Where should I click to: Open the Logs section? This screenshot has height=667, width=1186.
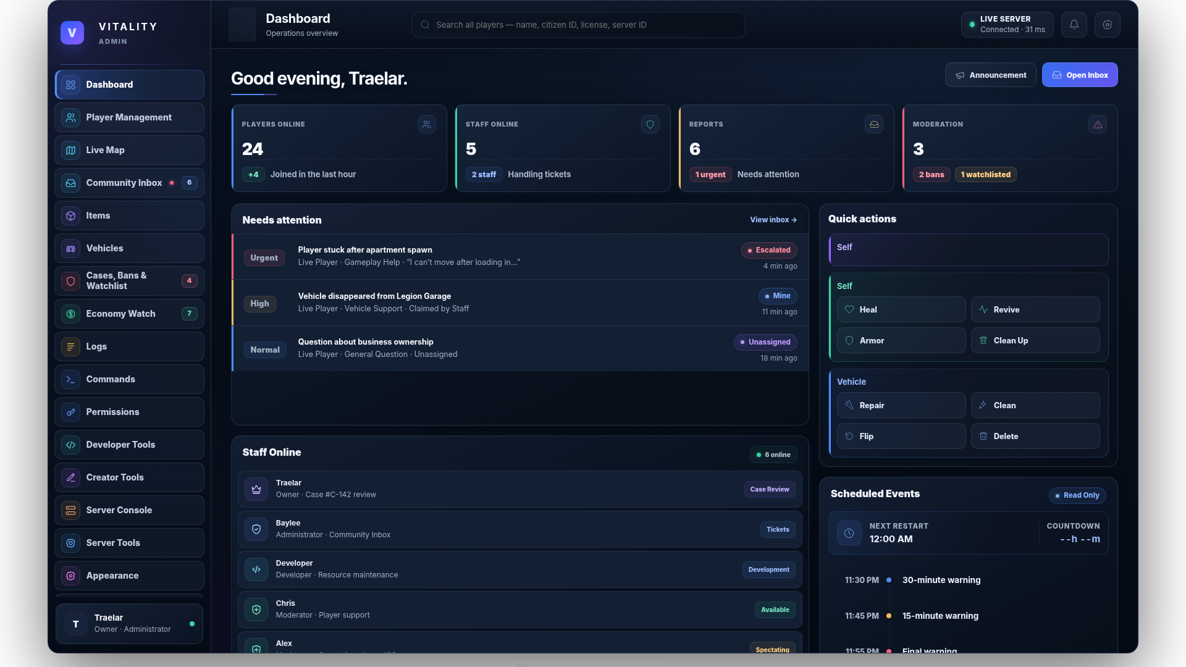[x=130, y=346]
